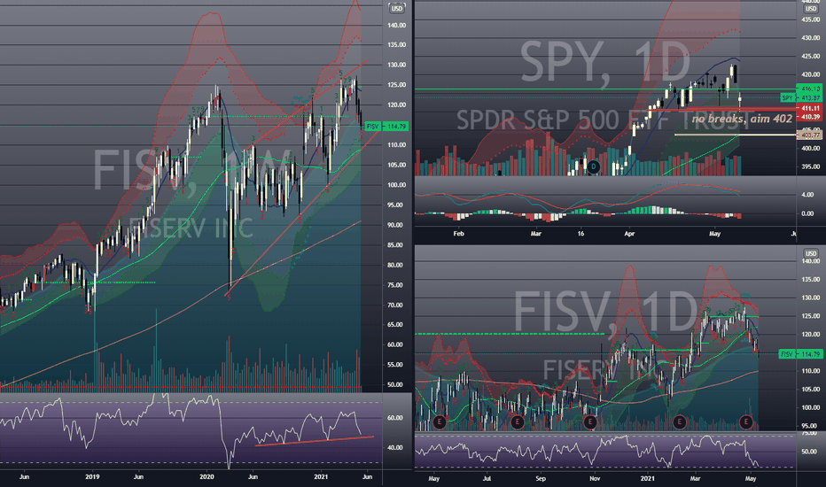826x487 pixels.
Task: Click 135.00 on FISV daily price axis
Action: (x=811, y=280)
